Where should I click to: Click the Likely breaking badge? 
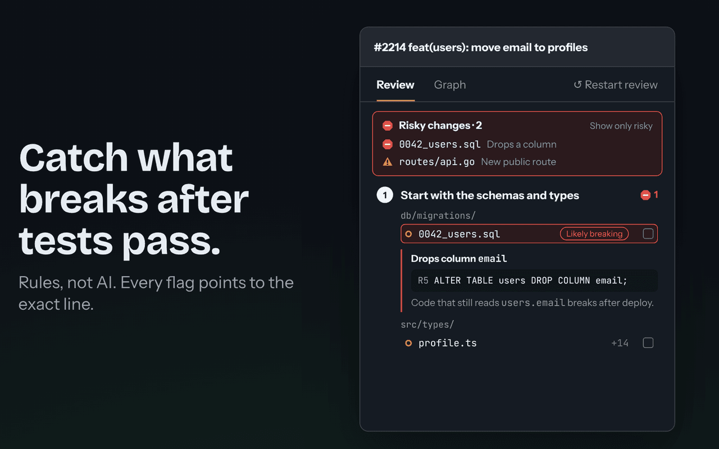tap(594, 234)
